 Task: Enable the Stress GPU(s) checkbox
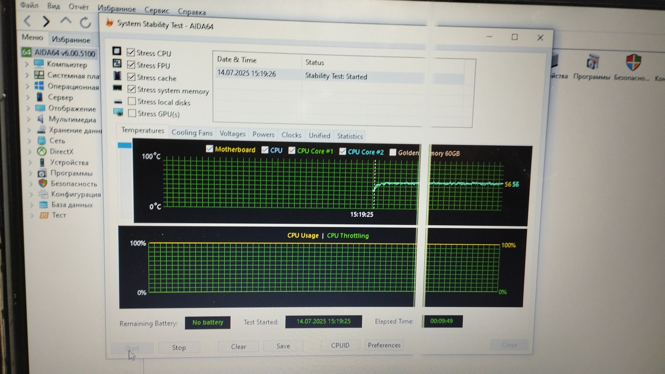(132, 113)
